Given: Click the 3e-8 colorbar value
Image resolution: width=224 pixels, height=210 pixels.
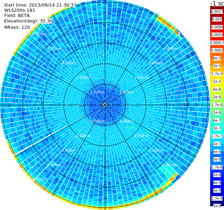Looking at the screenshot, I should 217,159.
